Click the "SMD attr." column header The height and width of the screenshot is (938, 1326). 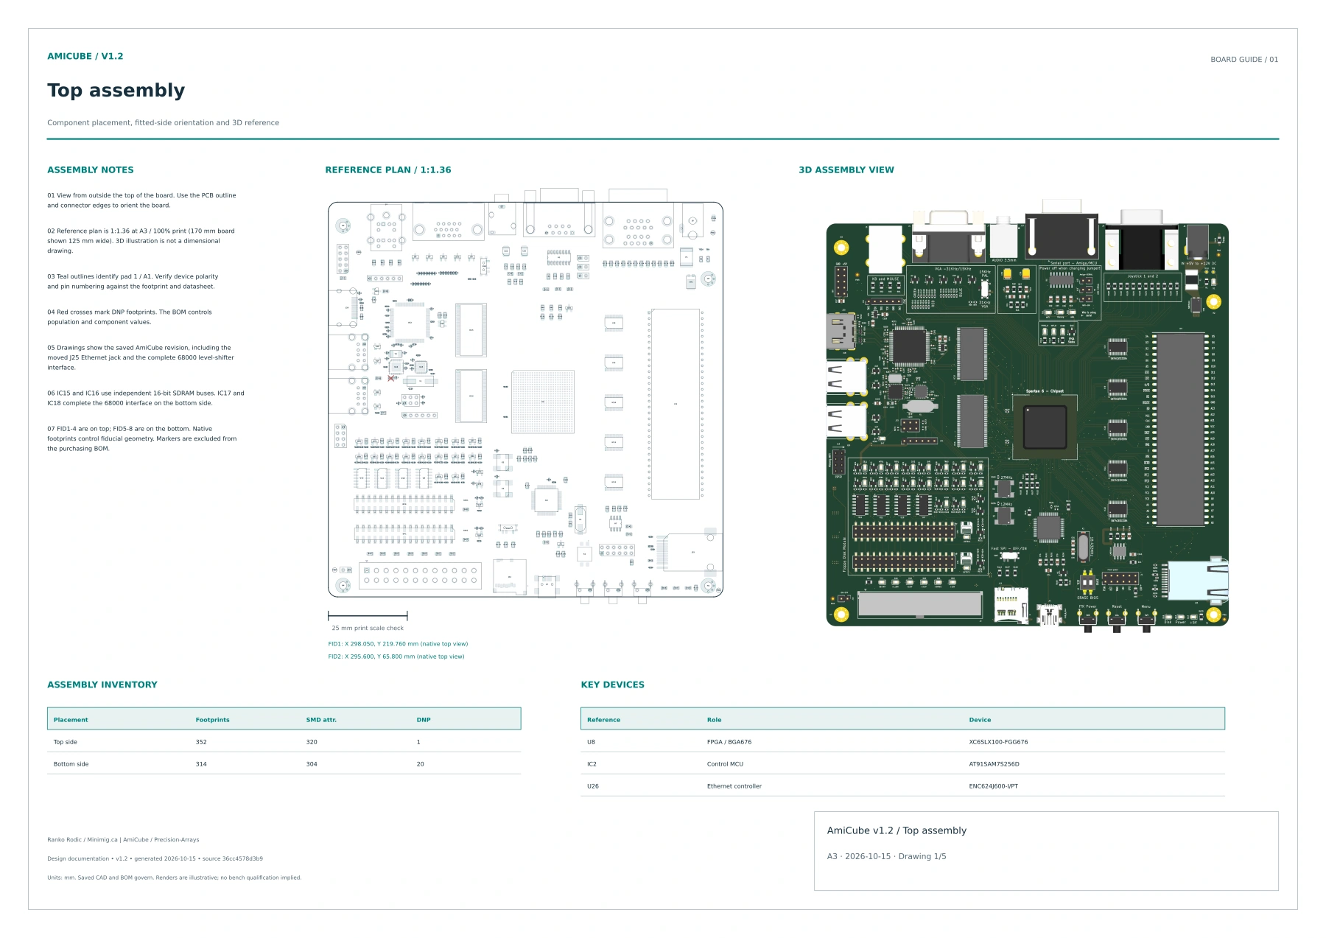coord(321,720)
